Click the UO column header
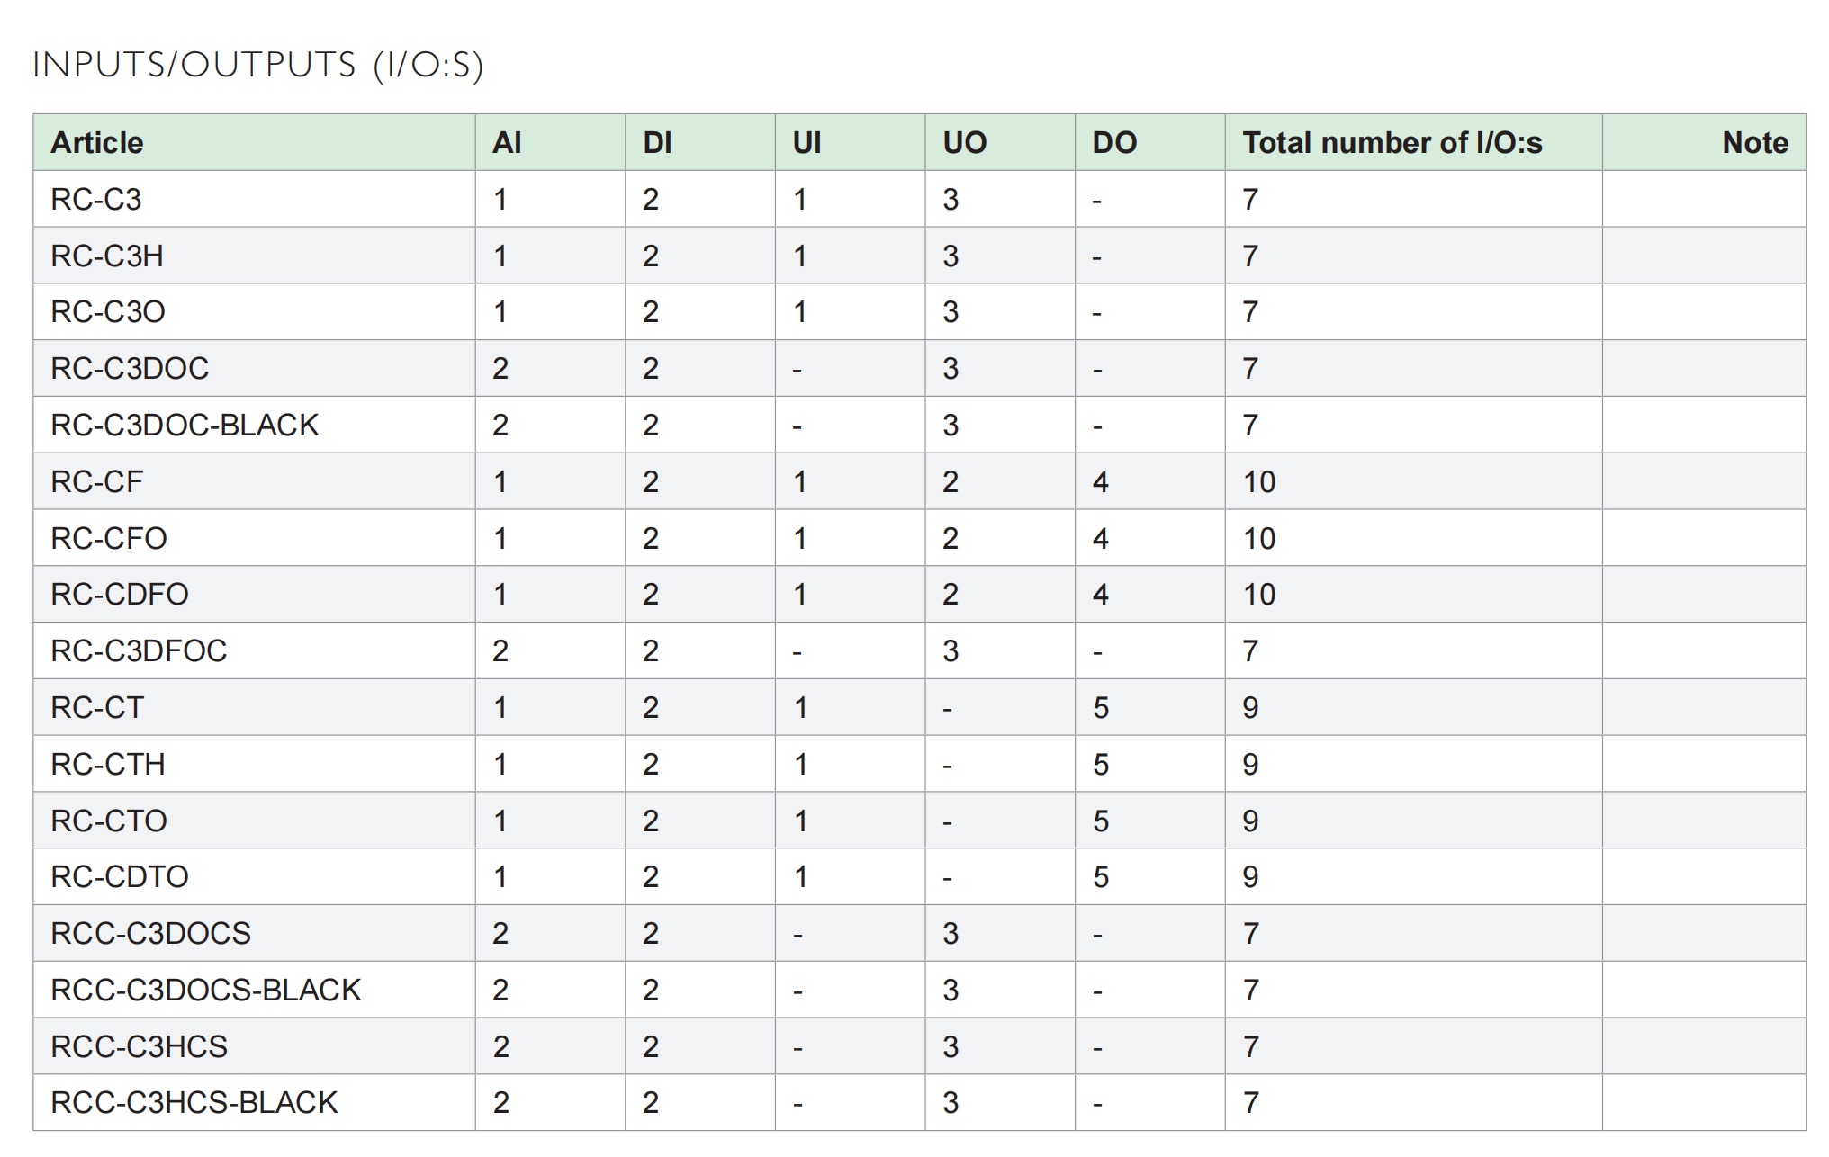The height and width of the screenshot is (1157, 1829). [x=964, y=143]
